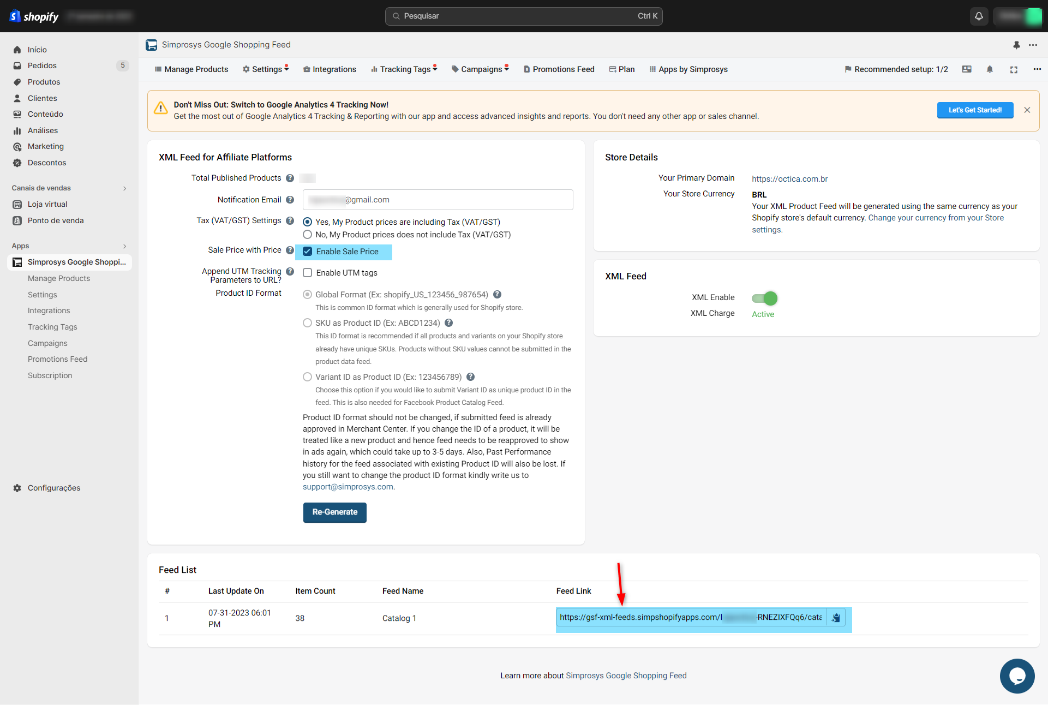Toggle fullscreen view icon in app toolbar
The width and height of the screenshot is (1048, 705).
1014,69
